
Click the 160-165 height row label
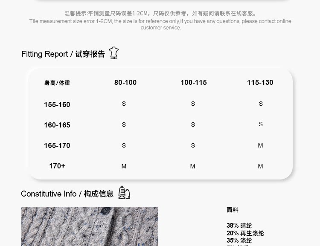tap(57, 125)
